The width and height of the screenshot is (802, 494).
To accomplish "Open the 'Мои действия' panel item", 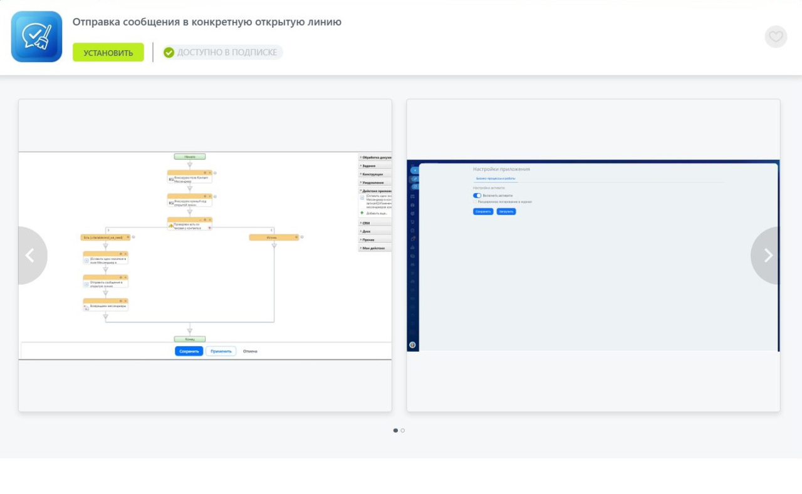I will (375, 248).
